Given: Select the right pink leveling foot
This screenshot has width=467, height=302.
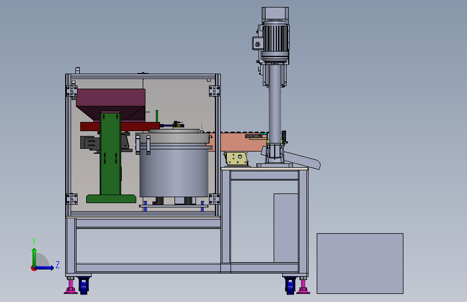Looking at the screenshot, I should (303, 287).
